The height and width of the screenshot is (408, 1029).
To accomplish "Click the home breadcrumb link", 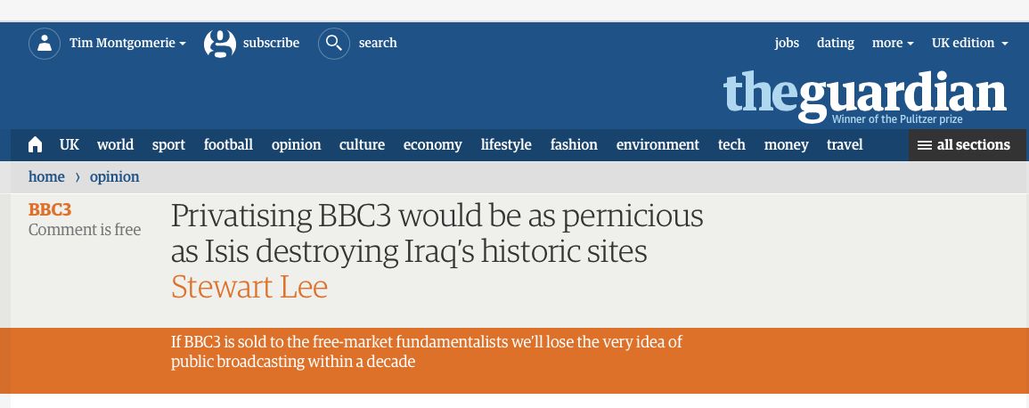I will click(46, 177).
